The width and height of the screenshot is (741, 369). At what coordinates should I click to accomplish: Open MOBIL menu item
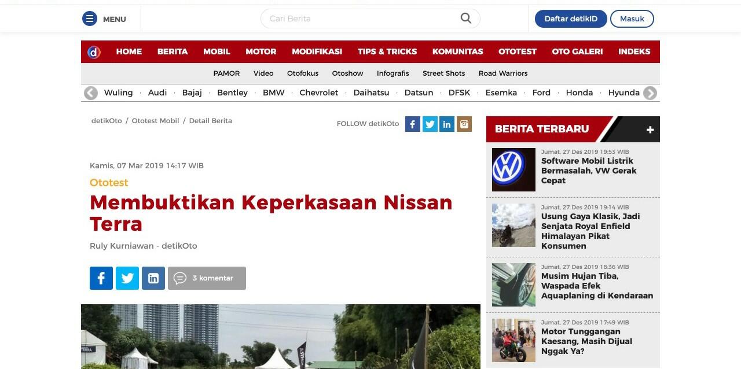click(217, 51)
